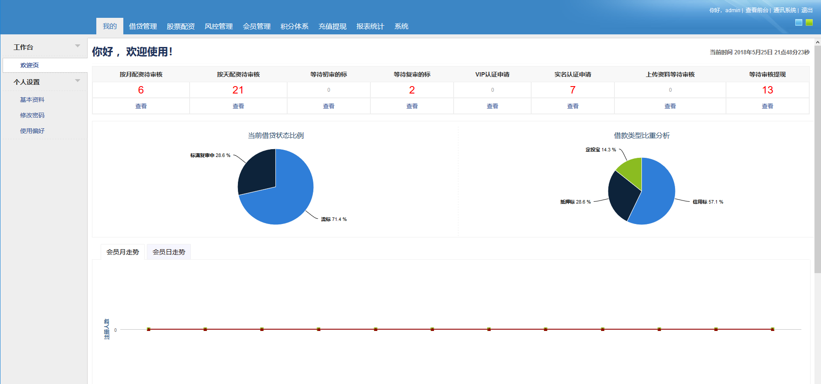Click the scrollbar up arrow
This screenshot has height=384, width=821.
(x=818, y=43)
